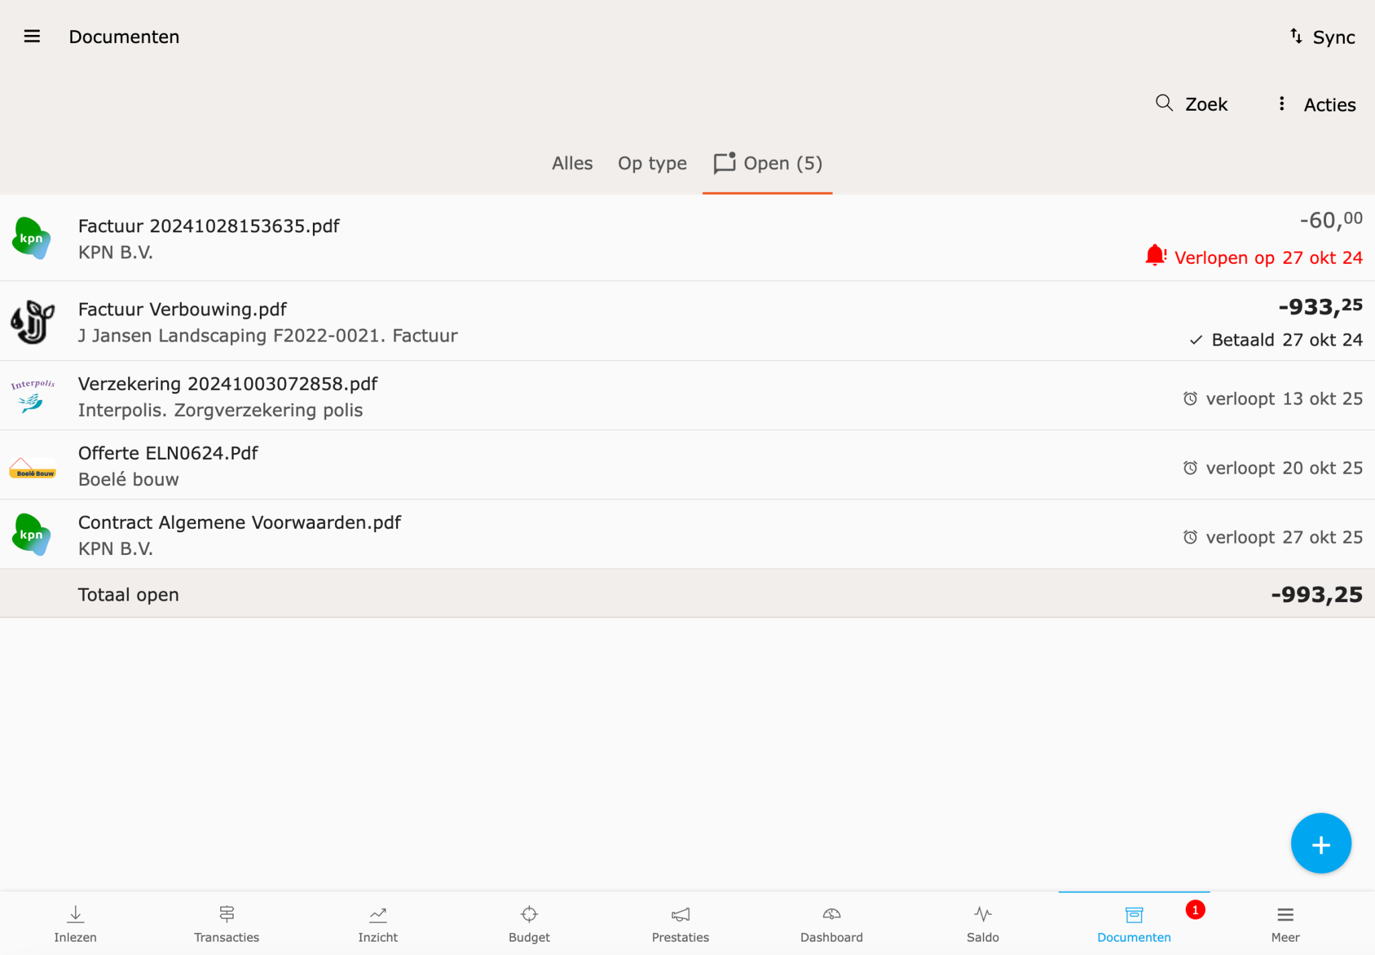This screenshot has width=1375, height=955.
Task: Click the red overdue bell icon
Action: [1155, 256]
